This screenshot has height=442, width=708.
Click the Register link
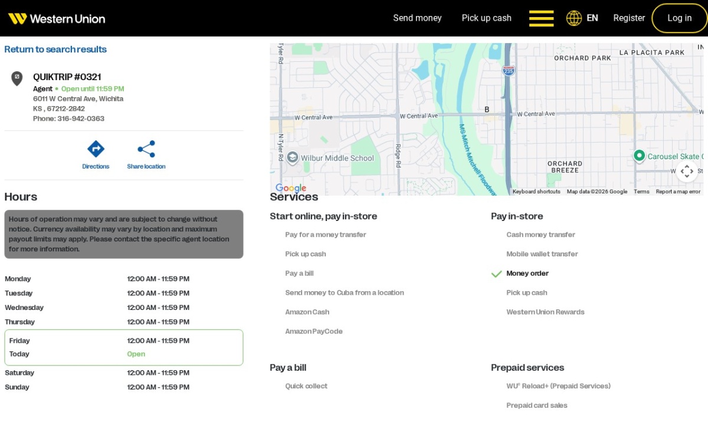point(629,18)
